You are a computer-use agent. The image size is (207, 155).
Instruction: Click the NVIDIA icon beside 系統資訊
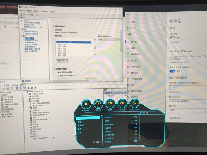[x=23, y=81]
